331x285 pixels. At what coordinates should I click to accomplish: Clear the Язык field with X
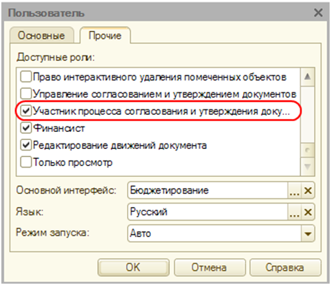click(308, 212)
